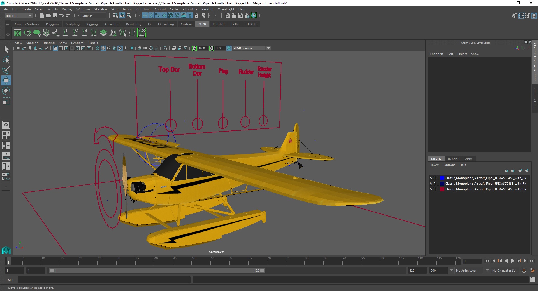
Task: Open the Redshift main menu
Action: coord(207,9)
